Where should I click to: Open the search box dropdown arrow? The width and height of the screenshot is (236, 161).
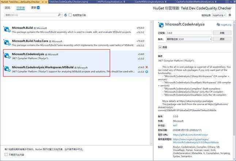point(62,15)
